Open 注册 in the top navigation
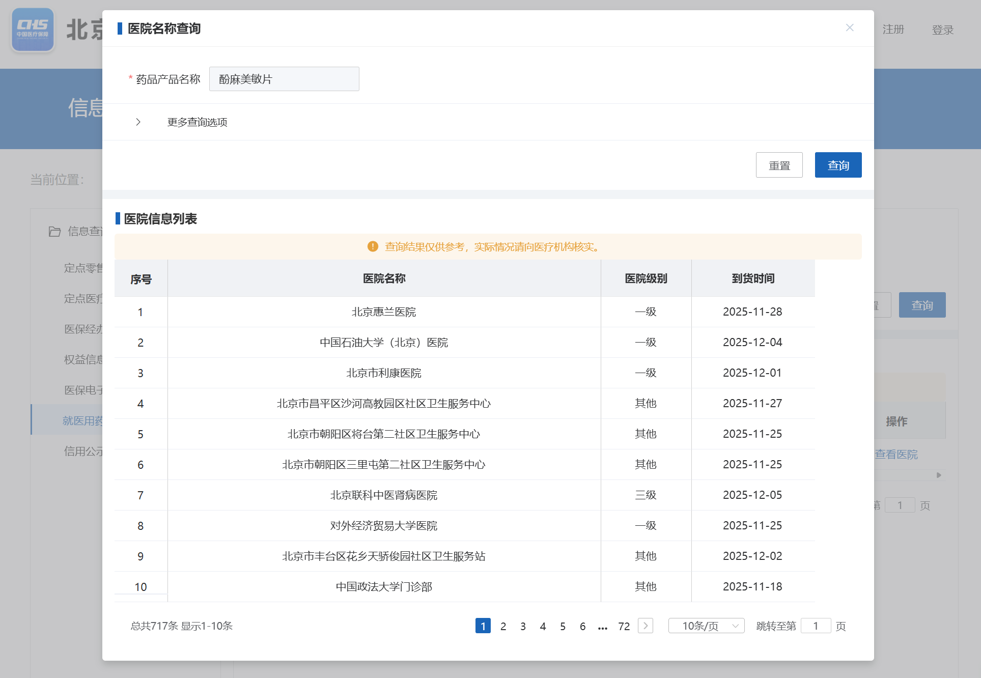The height and width of the screenshot is (678, 981). tap(893, 30)
